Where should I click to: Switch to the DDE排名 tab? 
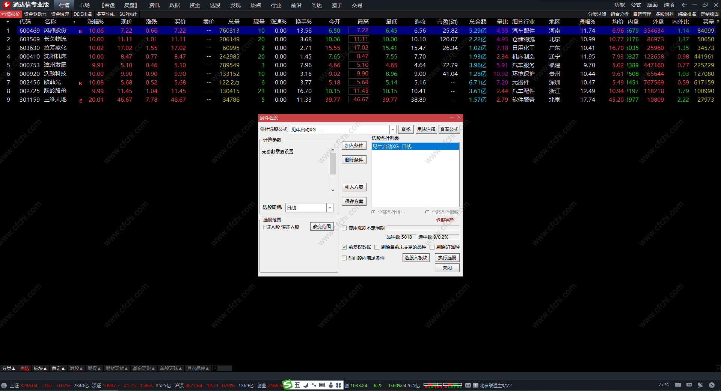click(83, 14)
